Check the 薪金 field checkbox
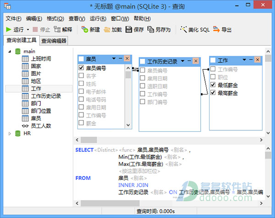Screen dimensions: 275x218 click(81, 123)
